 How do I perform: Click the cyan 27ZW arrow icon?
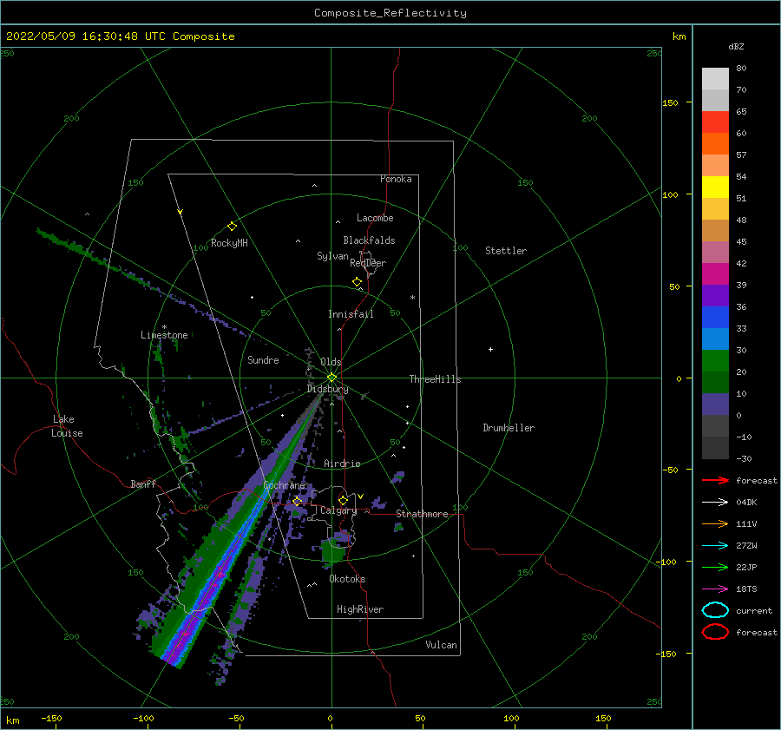click(x=715, y=546)
